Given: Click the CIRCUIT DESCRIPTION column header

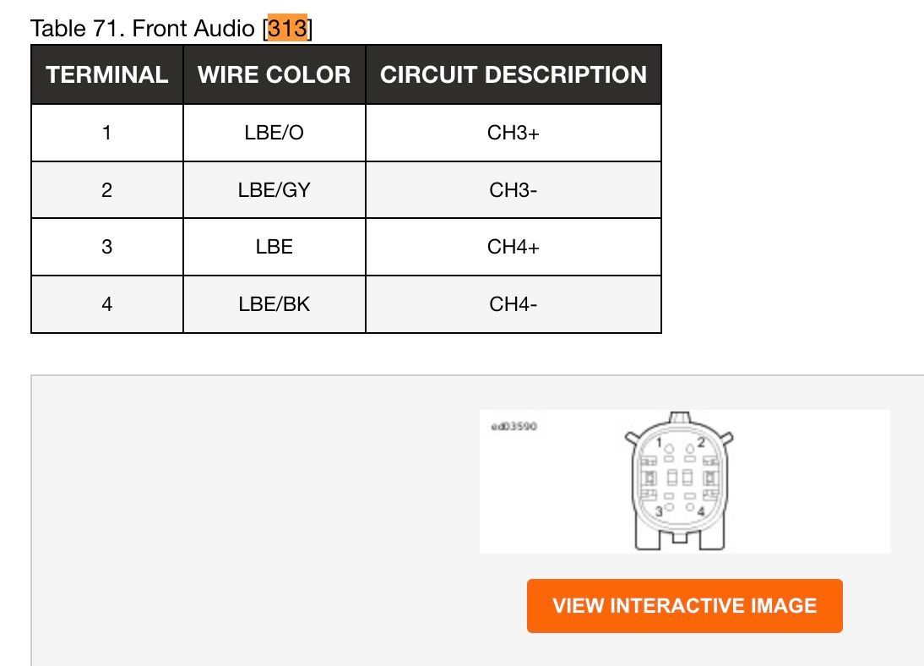Looking at the screenshot, I should (x=513, y=74).
